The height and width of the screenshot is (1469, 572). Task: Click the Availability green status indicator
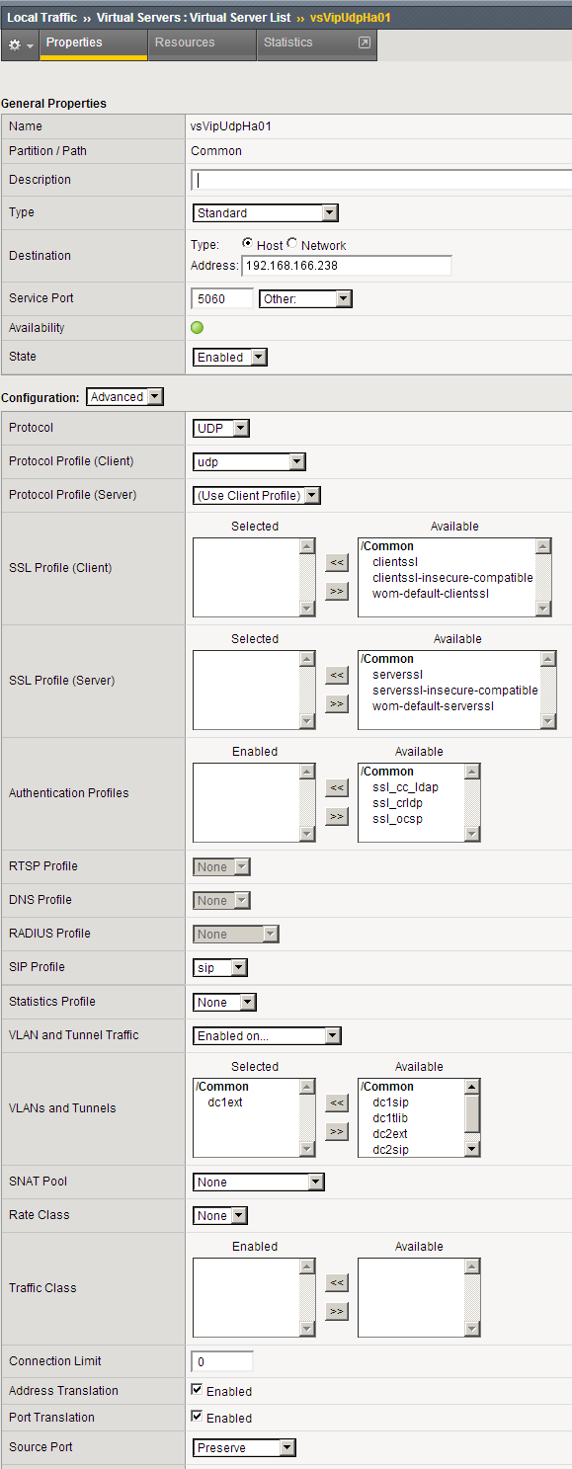pyautogui.click(x=197, y=328)
